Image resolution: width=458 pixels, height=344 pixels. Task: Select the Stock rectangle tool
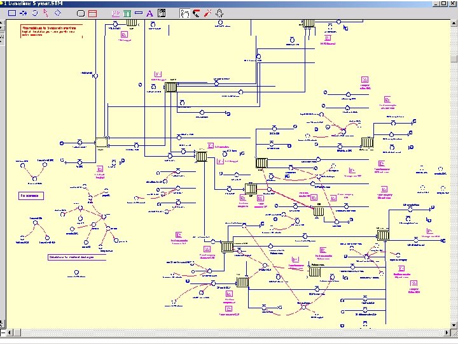pos(12,13)
